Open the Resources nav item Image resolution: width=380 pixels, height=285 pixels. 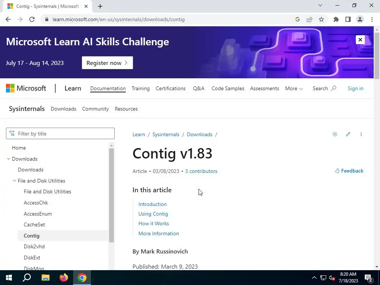[126, 109]
